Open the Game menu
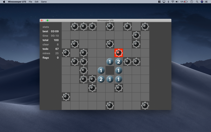The height and width of the screenshot is (132, 211). 44,2
